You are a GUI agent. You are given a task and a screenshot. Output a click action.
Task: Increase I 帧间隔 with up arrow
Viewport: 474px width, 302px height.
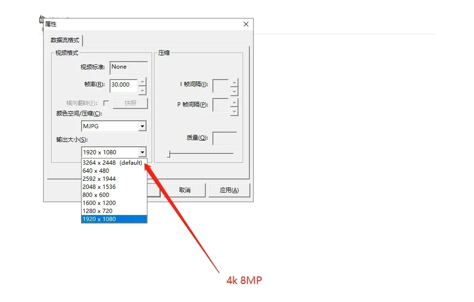point(234,82)
